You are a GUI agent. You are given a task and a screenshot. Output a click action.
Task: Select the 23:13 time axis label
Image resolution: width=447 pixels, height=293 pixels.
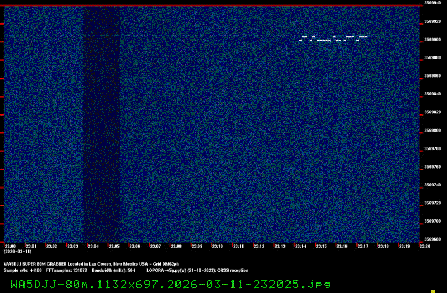[280, 246]
